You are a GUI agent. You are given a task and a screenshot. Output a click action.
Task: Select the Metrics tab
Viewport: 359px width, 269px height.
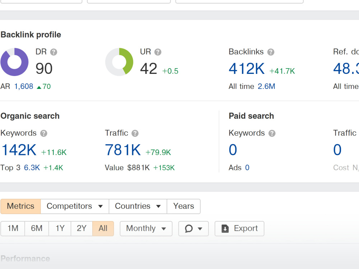click(x=20, y=206)
